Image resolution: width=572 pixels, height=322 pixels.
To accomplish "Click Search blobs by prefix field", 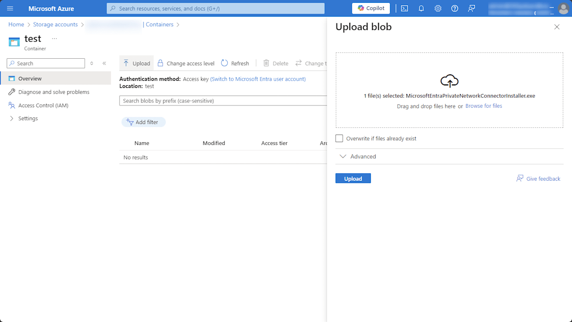I will pyautogui.click(x=223, y=101).
